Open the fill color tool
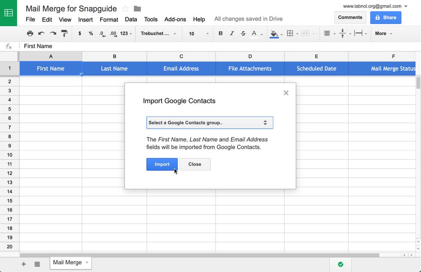Screen dimensions: 421x272 tap(275, 33)
